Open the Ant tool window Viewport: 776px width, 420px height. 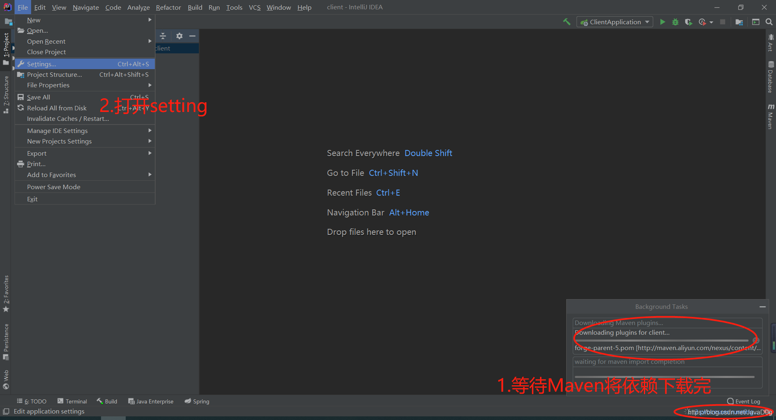click(x=771, y=42)
